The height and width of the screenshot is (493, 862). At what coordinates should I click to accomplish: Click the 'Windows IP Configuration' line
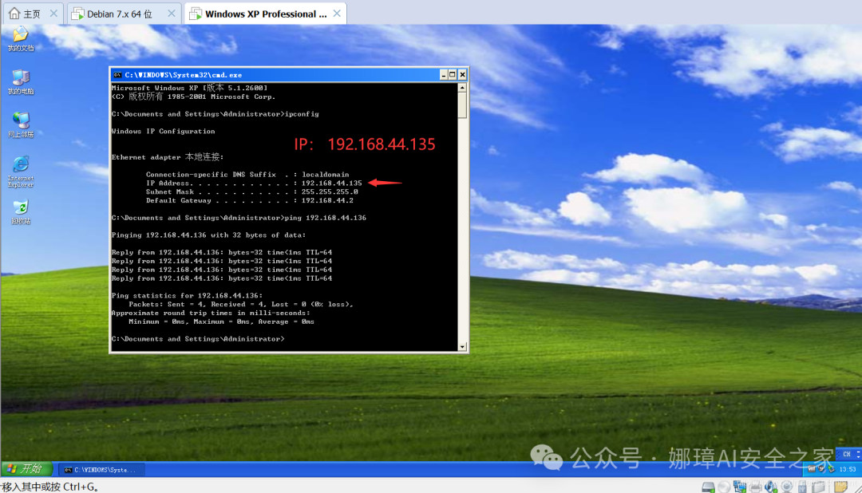(164, 132)
